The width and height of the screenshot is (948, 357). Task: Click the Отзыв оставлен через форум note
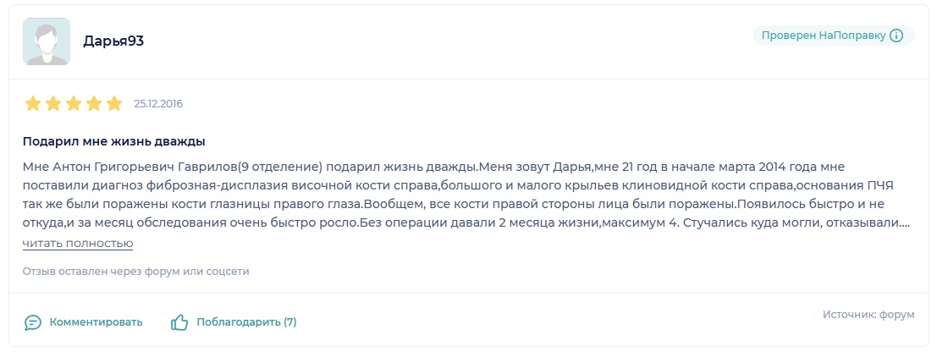[x=136, y=272]
